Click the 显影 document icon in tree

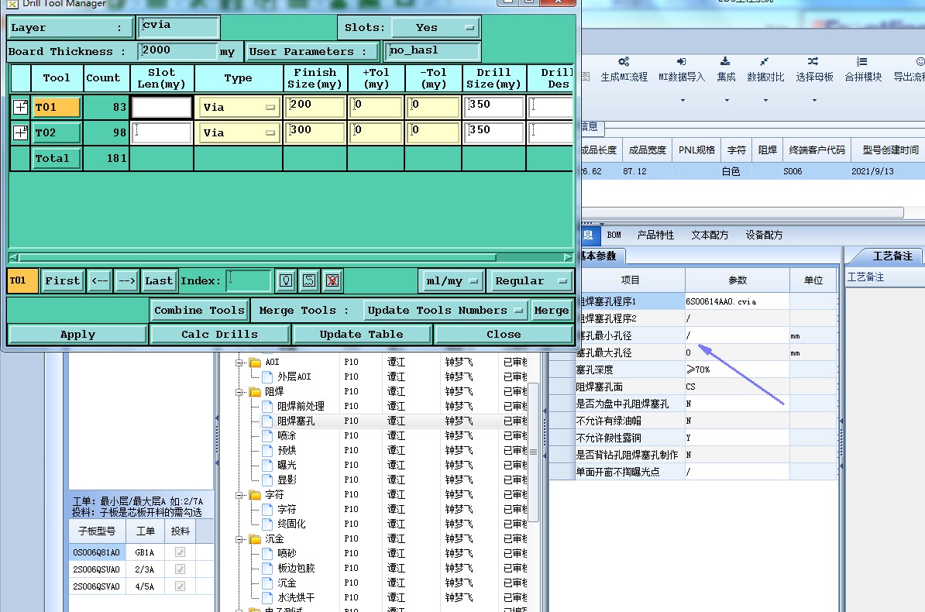point(267,480)
